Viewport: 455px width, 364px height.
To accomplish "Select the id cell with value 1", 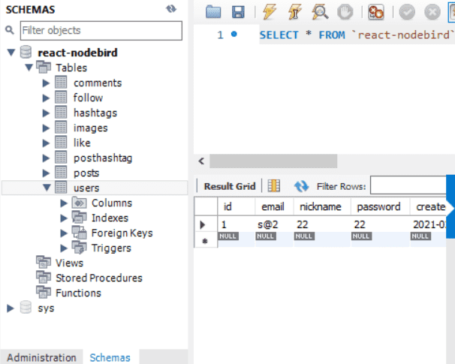I will (237, 224).
